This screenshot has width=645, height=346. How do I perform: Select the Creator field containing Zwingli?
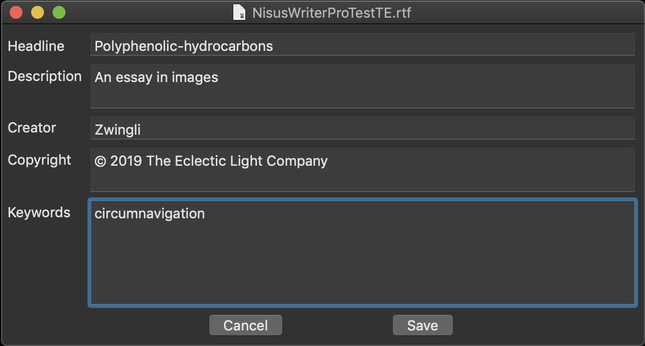coord(362,129)
